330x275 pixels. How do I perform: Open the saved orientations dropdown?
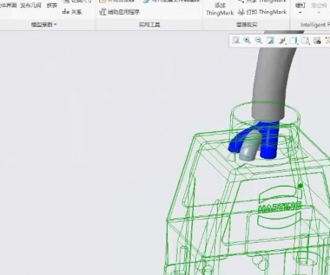tap(305, 40)
